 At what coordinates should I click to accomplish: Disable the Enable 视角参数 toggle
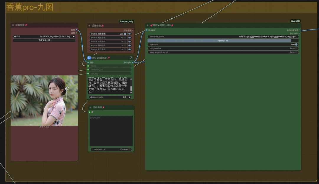pos(125,34)
